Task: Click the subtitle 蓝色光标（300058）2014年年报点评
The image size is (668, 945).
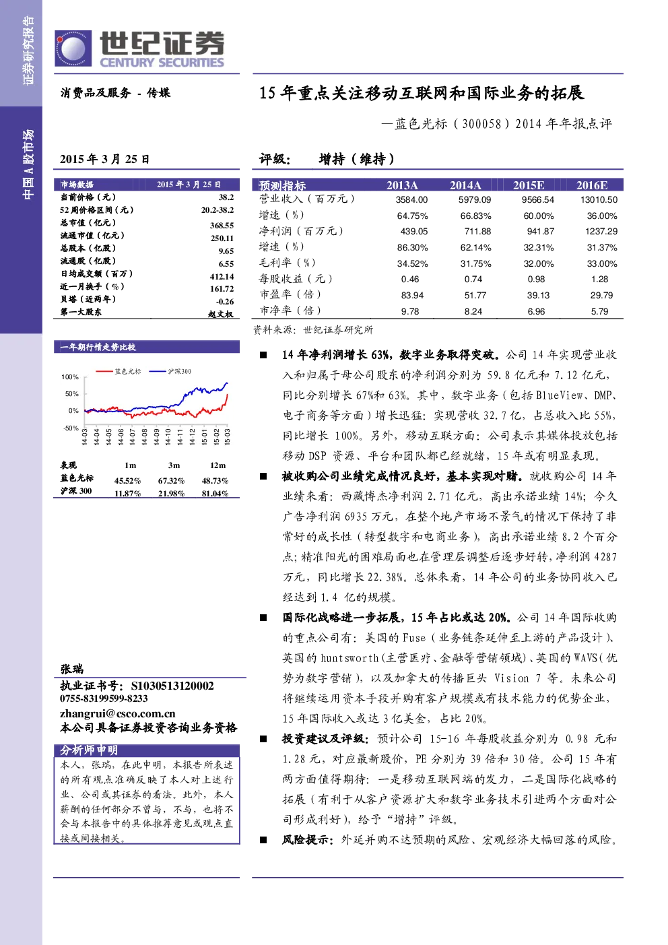Action: [496, 124]
